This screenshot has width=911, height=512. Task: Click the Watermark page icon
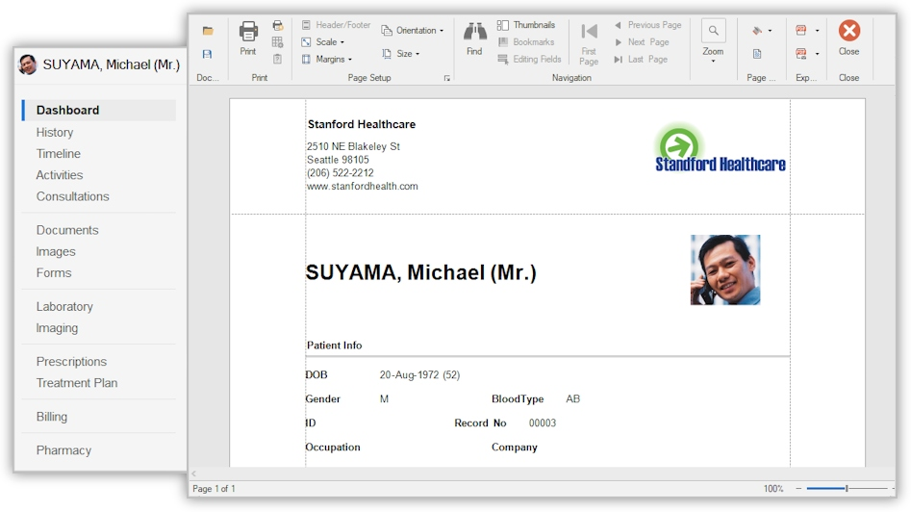[757, 54]
